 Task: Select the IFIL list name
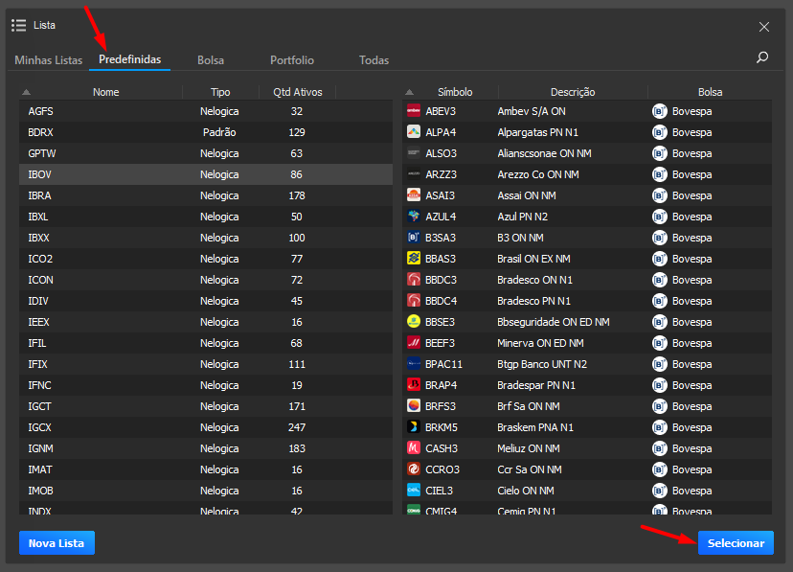point(37,343)
